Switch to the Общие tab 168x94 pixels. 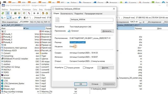(x=56, y=13)
